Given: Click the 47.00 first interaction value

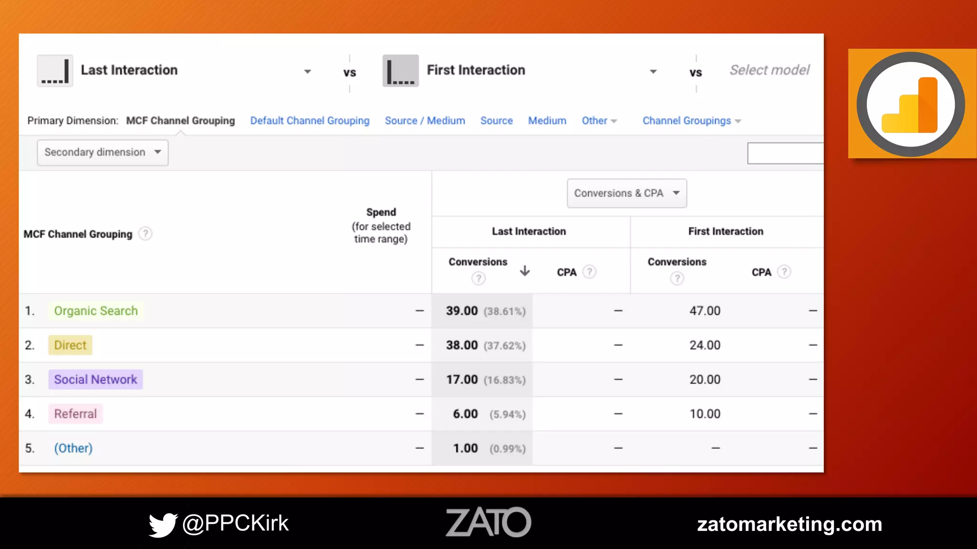Looking at the screenshot, I should coord(705,311).
